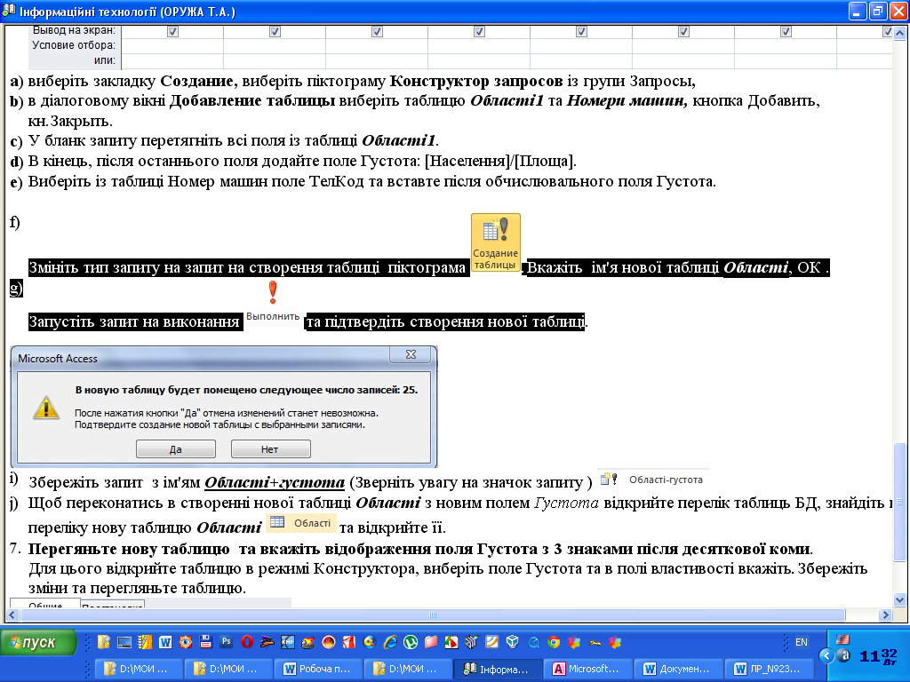The image size is (910, 682).
Task: Click the Області table icon
Action: pos(277,522)
